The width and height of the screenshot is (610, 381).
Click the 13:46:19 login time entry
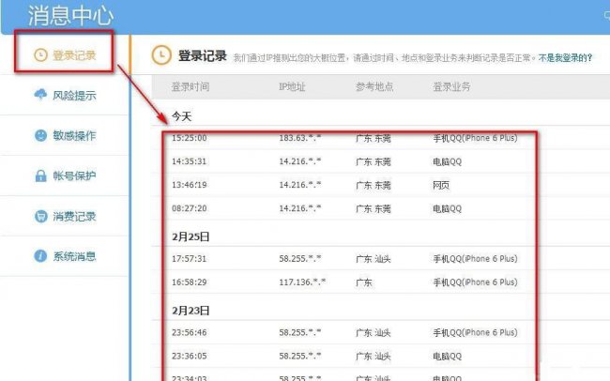(189, 185)
